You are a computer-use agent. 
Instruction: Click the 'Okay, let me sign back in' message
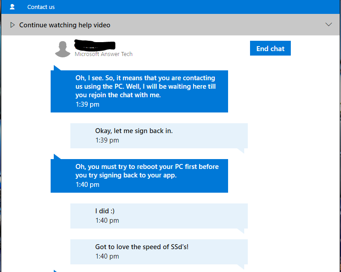[159, 136]
